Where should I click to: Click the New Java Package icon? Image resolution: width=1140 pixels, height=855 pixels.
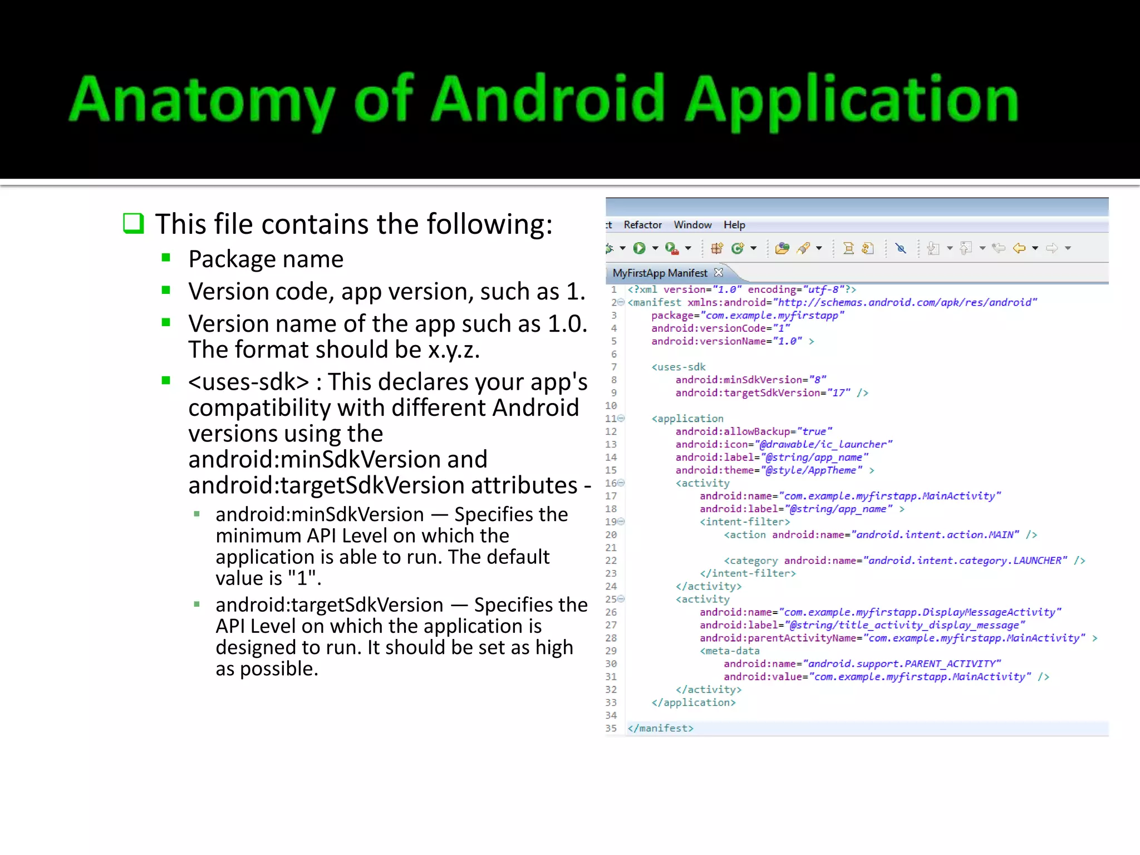click(x=717, y=248)
